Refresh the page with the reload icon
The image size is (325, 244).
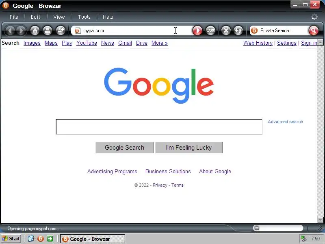tap(238, 31)
